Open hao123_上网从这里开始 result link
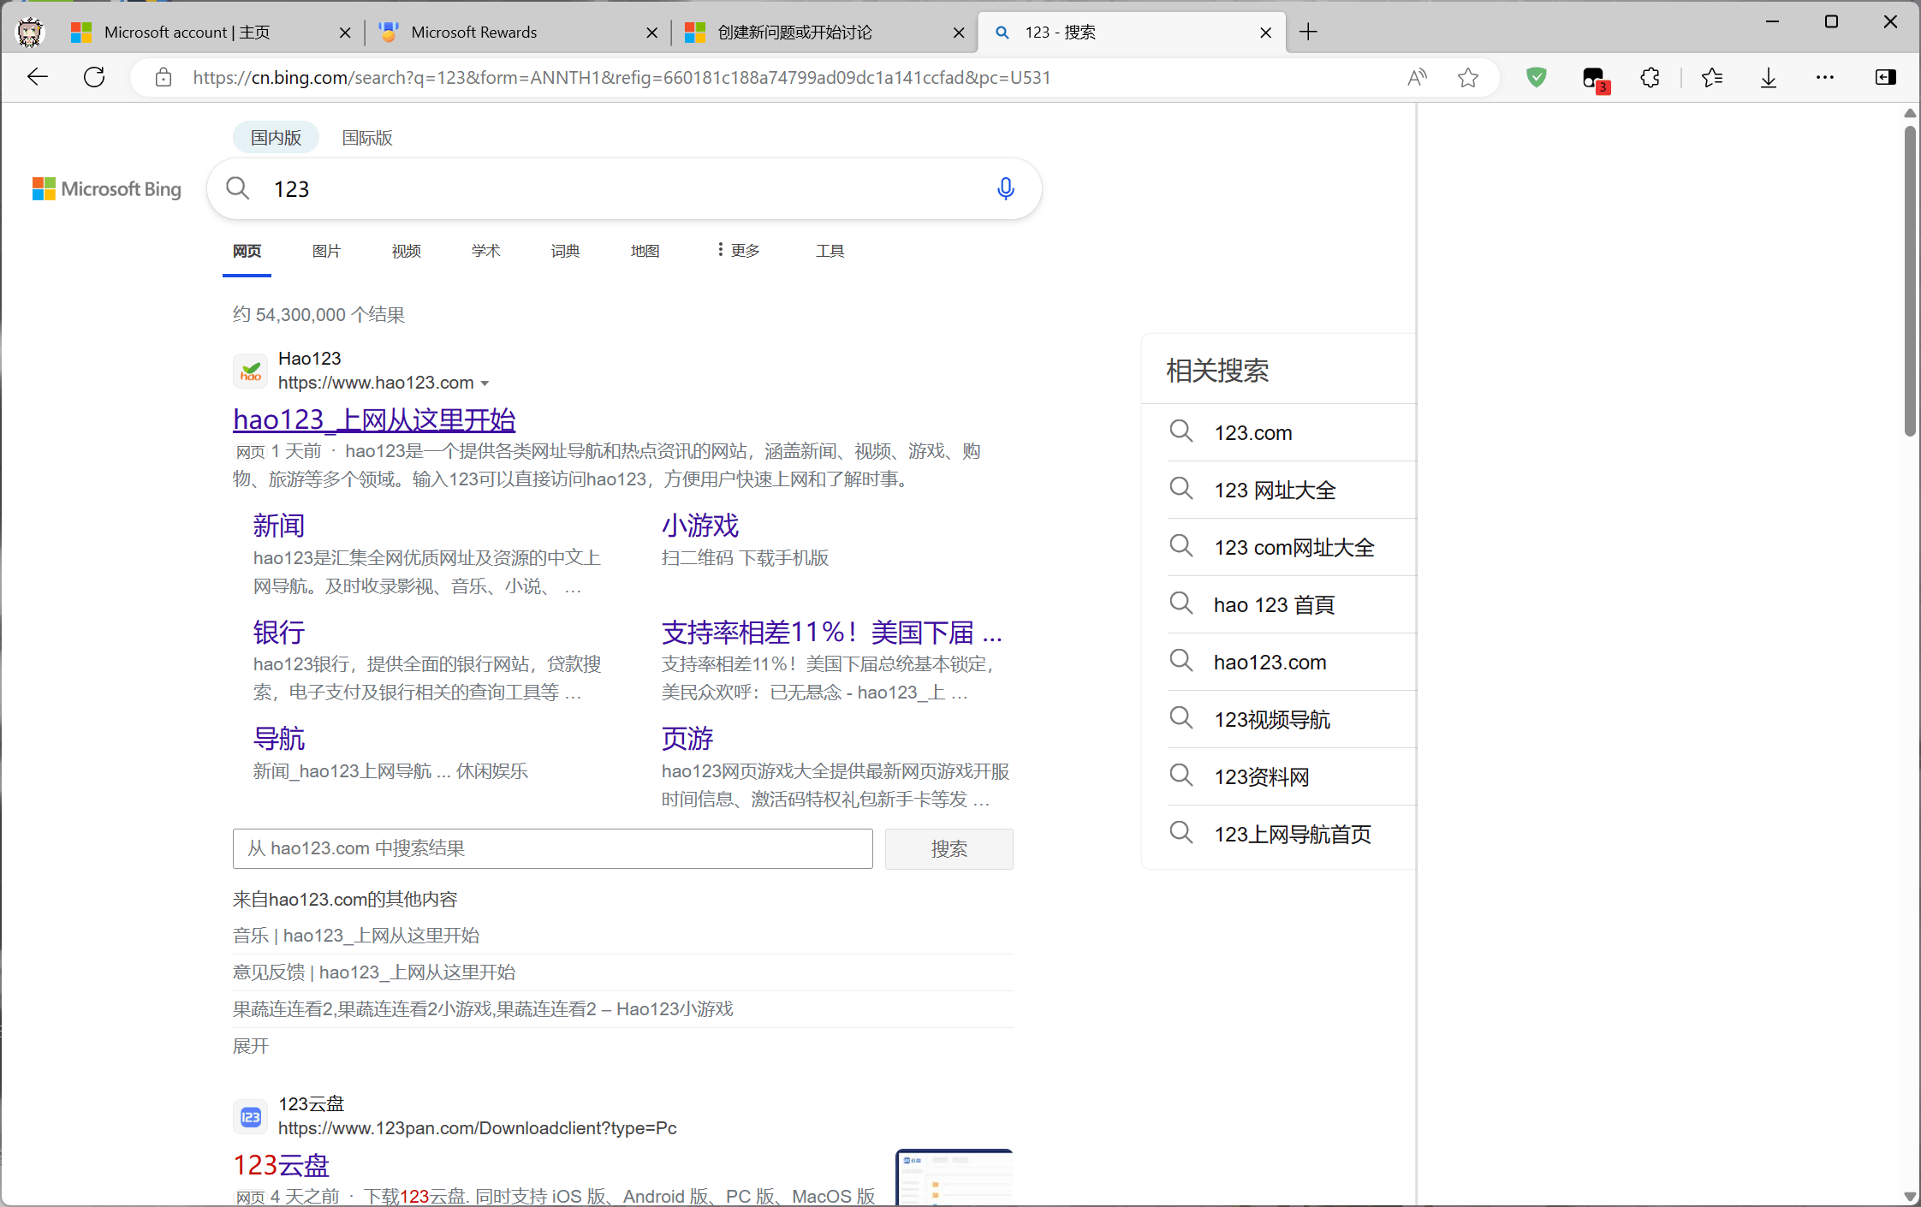 coord(374,419)
